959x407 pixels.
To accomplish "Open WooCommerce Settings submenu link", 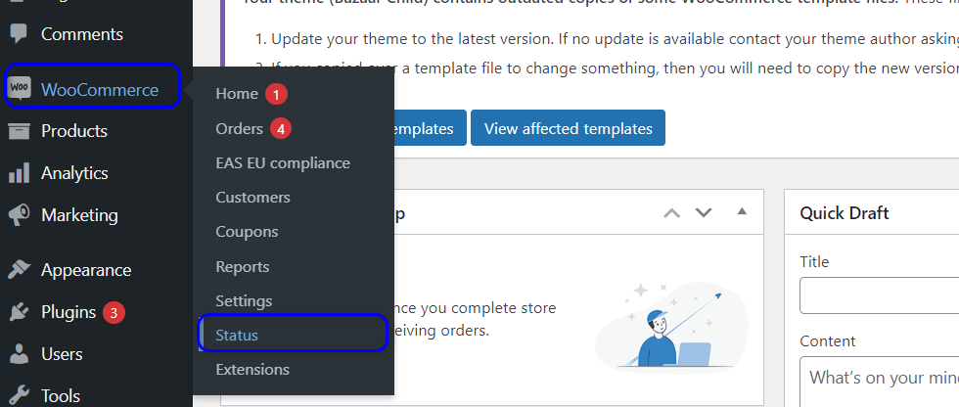I will point(244,300).
